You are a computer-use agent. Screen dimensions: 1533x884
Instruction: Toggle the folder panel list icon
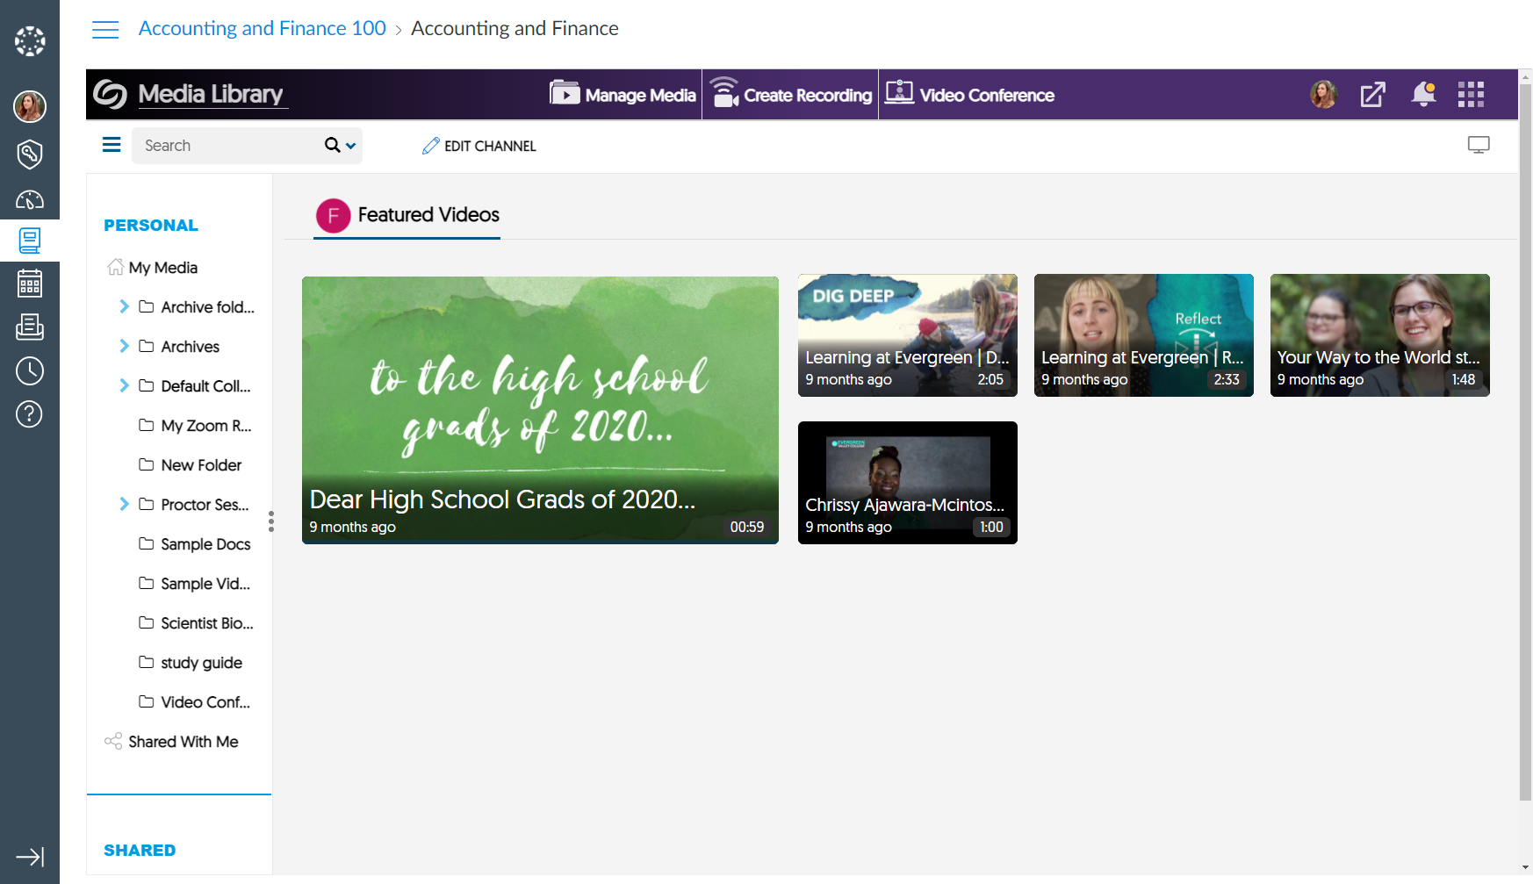tap(112, 145)
